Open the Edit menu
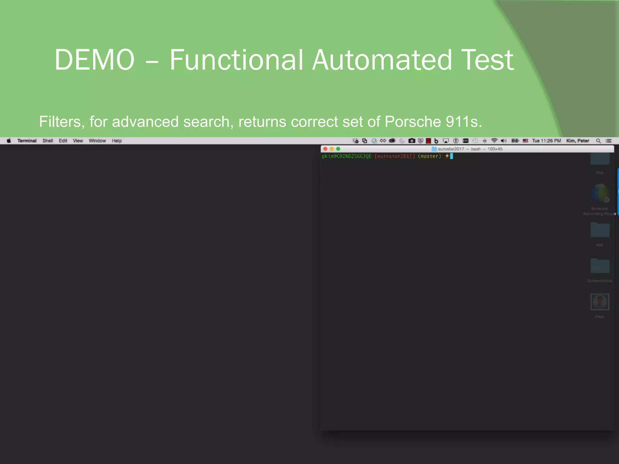 click(63, 141)
